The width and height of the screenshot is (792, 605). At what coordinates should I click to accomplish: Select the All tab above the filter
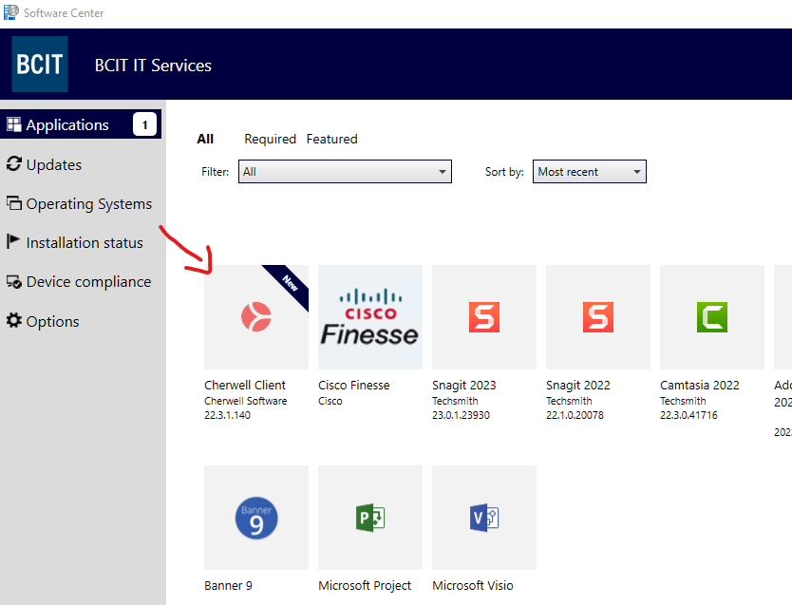click(205, 139)
